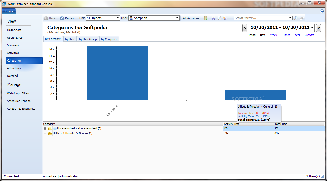Refresh the report data
This screenshot has width=327, height=181.
(x=68, y=18)
